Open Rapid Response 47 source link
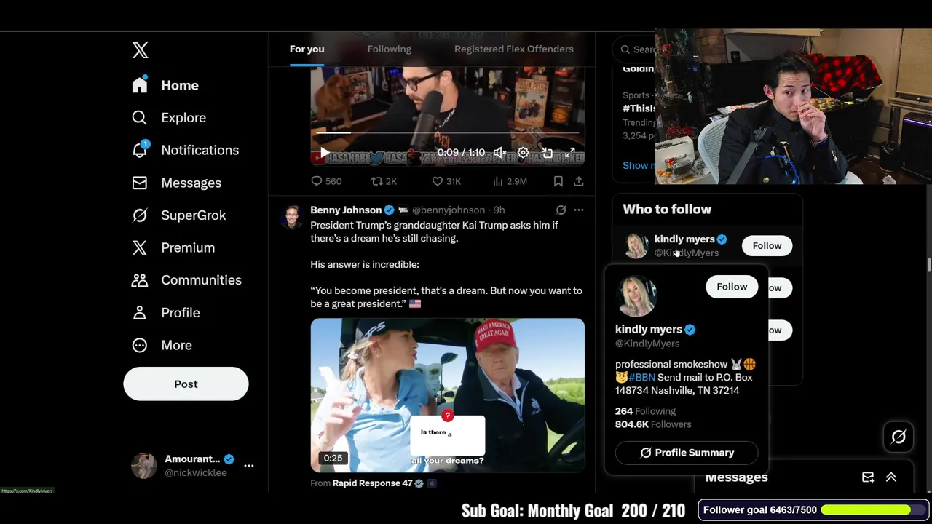 pos(372,483)
